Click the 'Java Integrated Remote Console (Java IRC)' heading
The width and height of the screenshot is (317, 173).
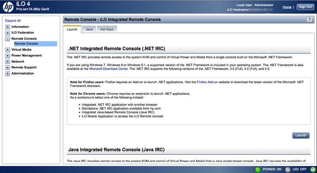[x=116, y=150]
